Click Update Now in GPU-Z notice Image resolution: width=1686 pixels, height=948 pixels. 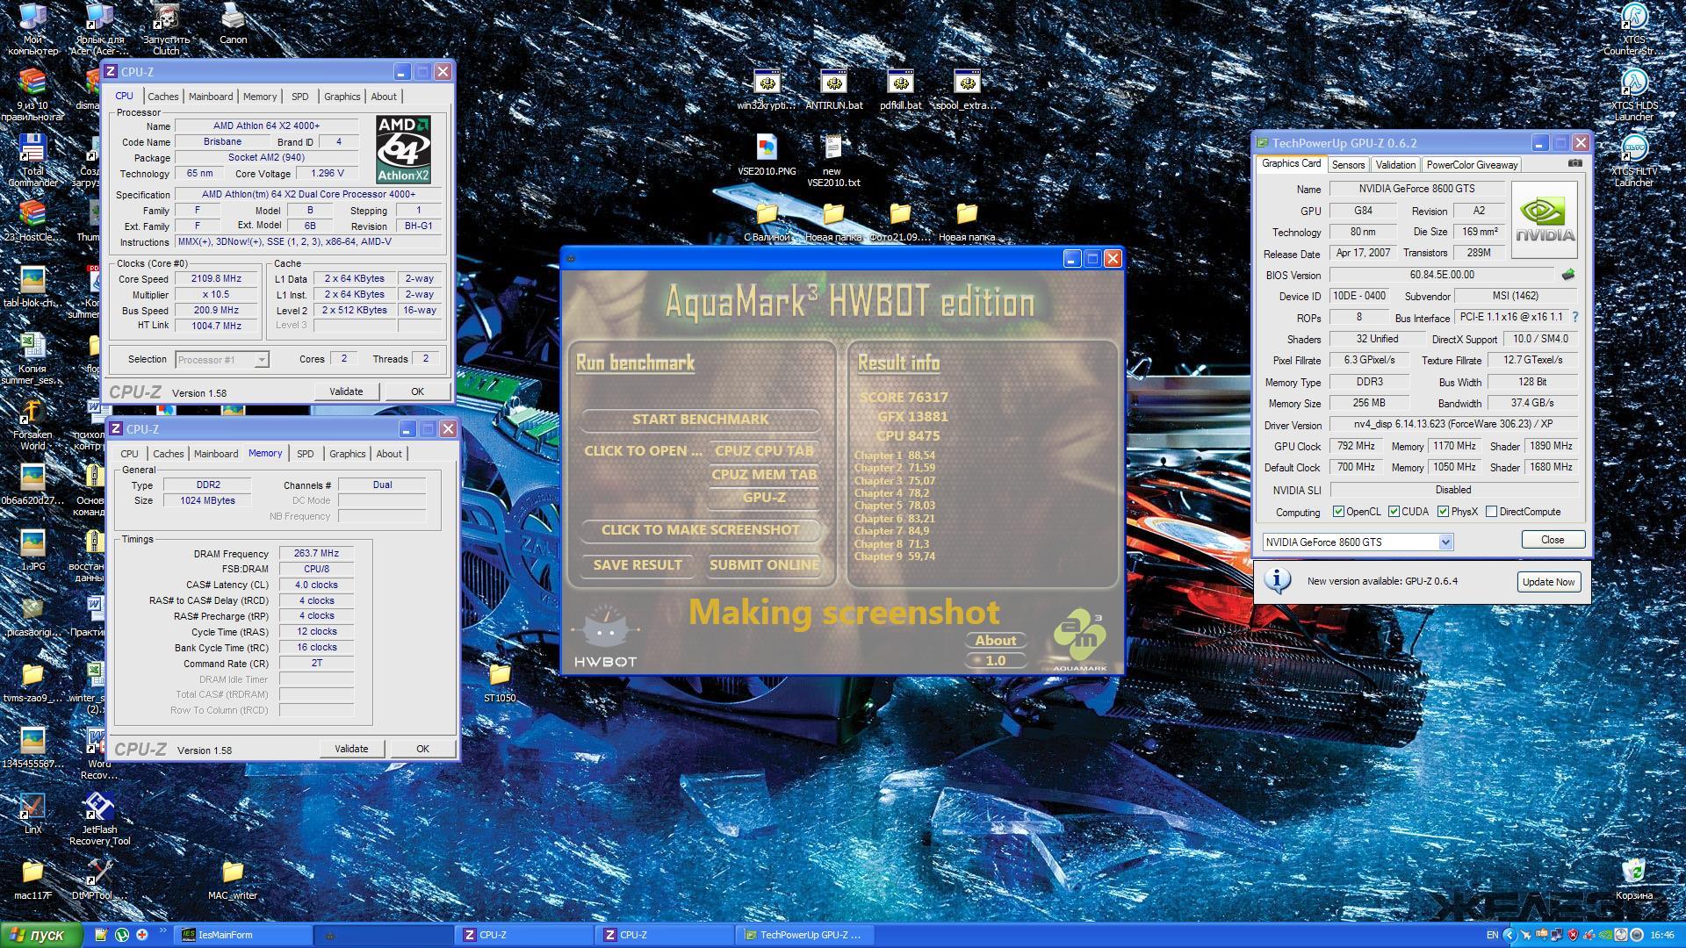[1548, 582]
